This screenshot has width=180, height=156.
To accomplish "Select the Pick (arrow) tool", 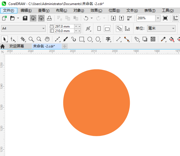I will [x=4, y=39].
